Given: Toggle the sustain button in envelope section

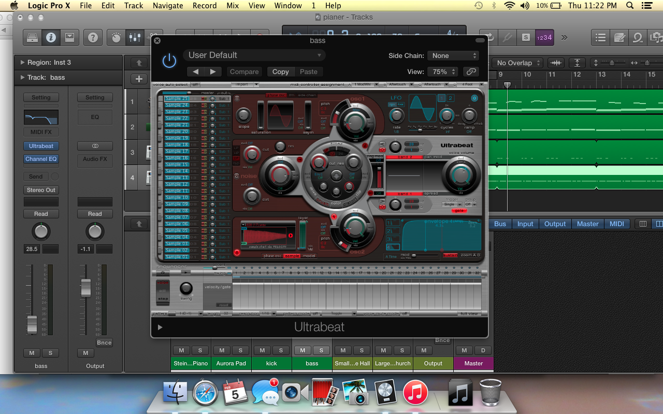Looking at the screenshot, I should [450, 255].
